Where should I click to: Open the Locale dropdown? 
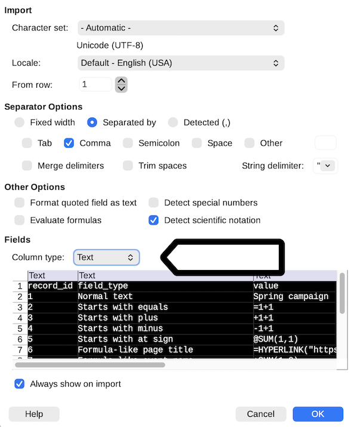pyautogui.click(x=181, y=63)
